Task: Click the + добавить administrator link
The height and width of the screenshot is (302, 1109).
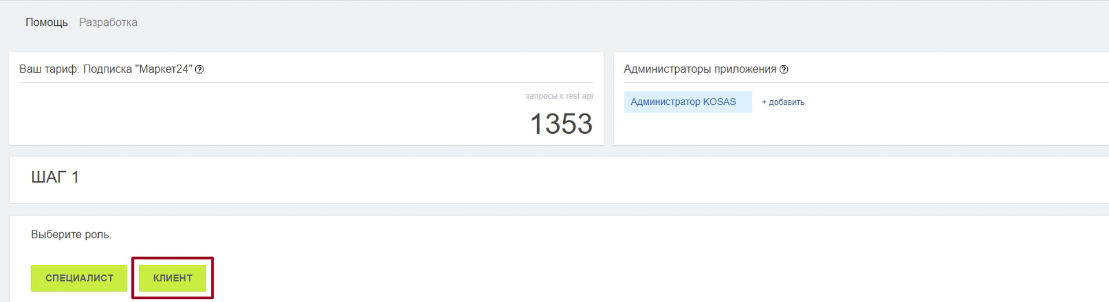Action: point(783,102)
